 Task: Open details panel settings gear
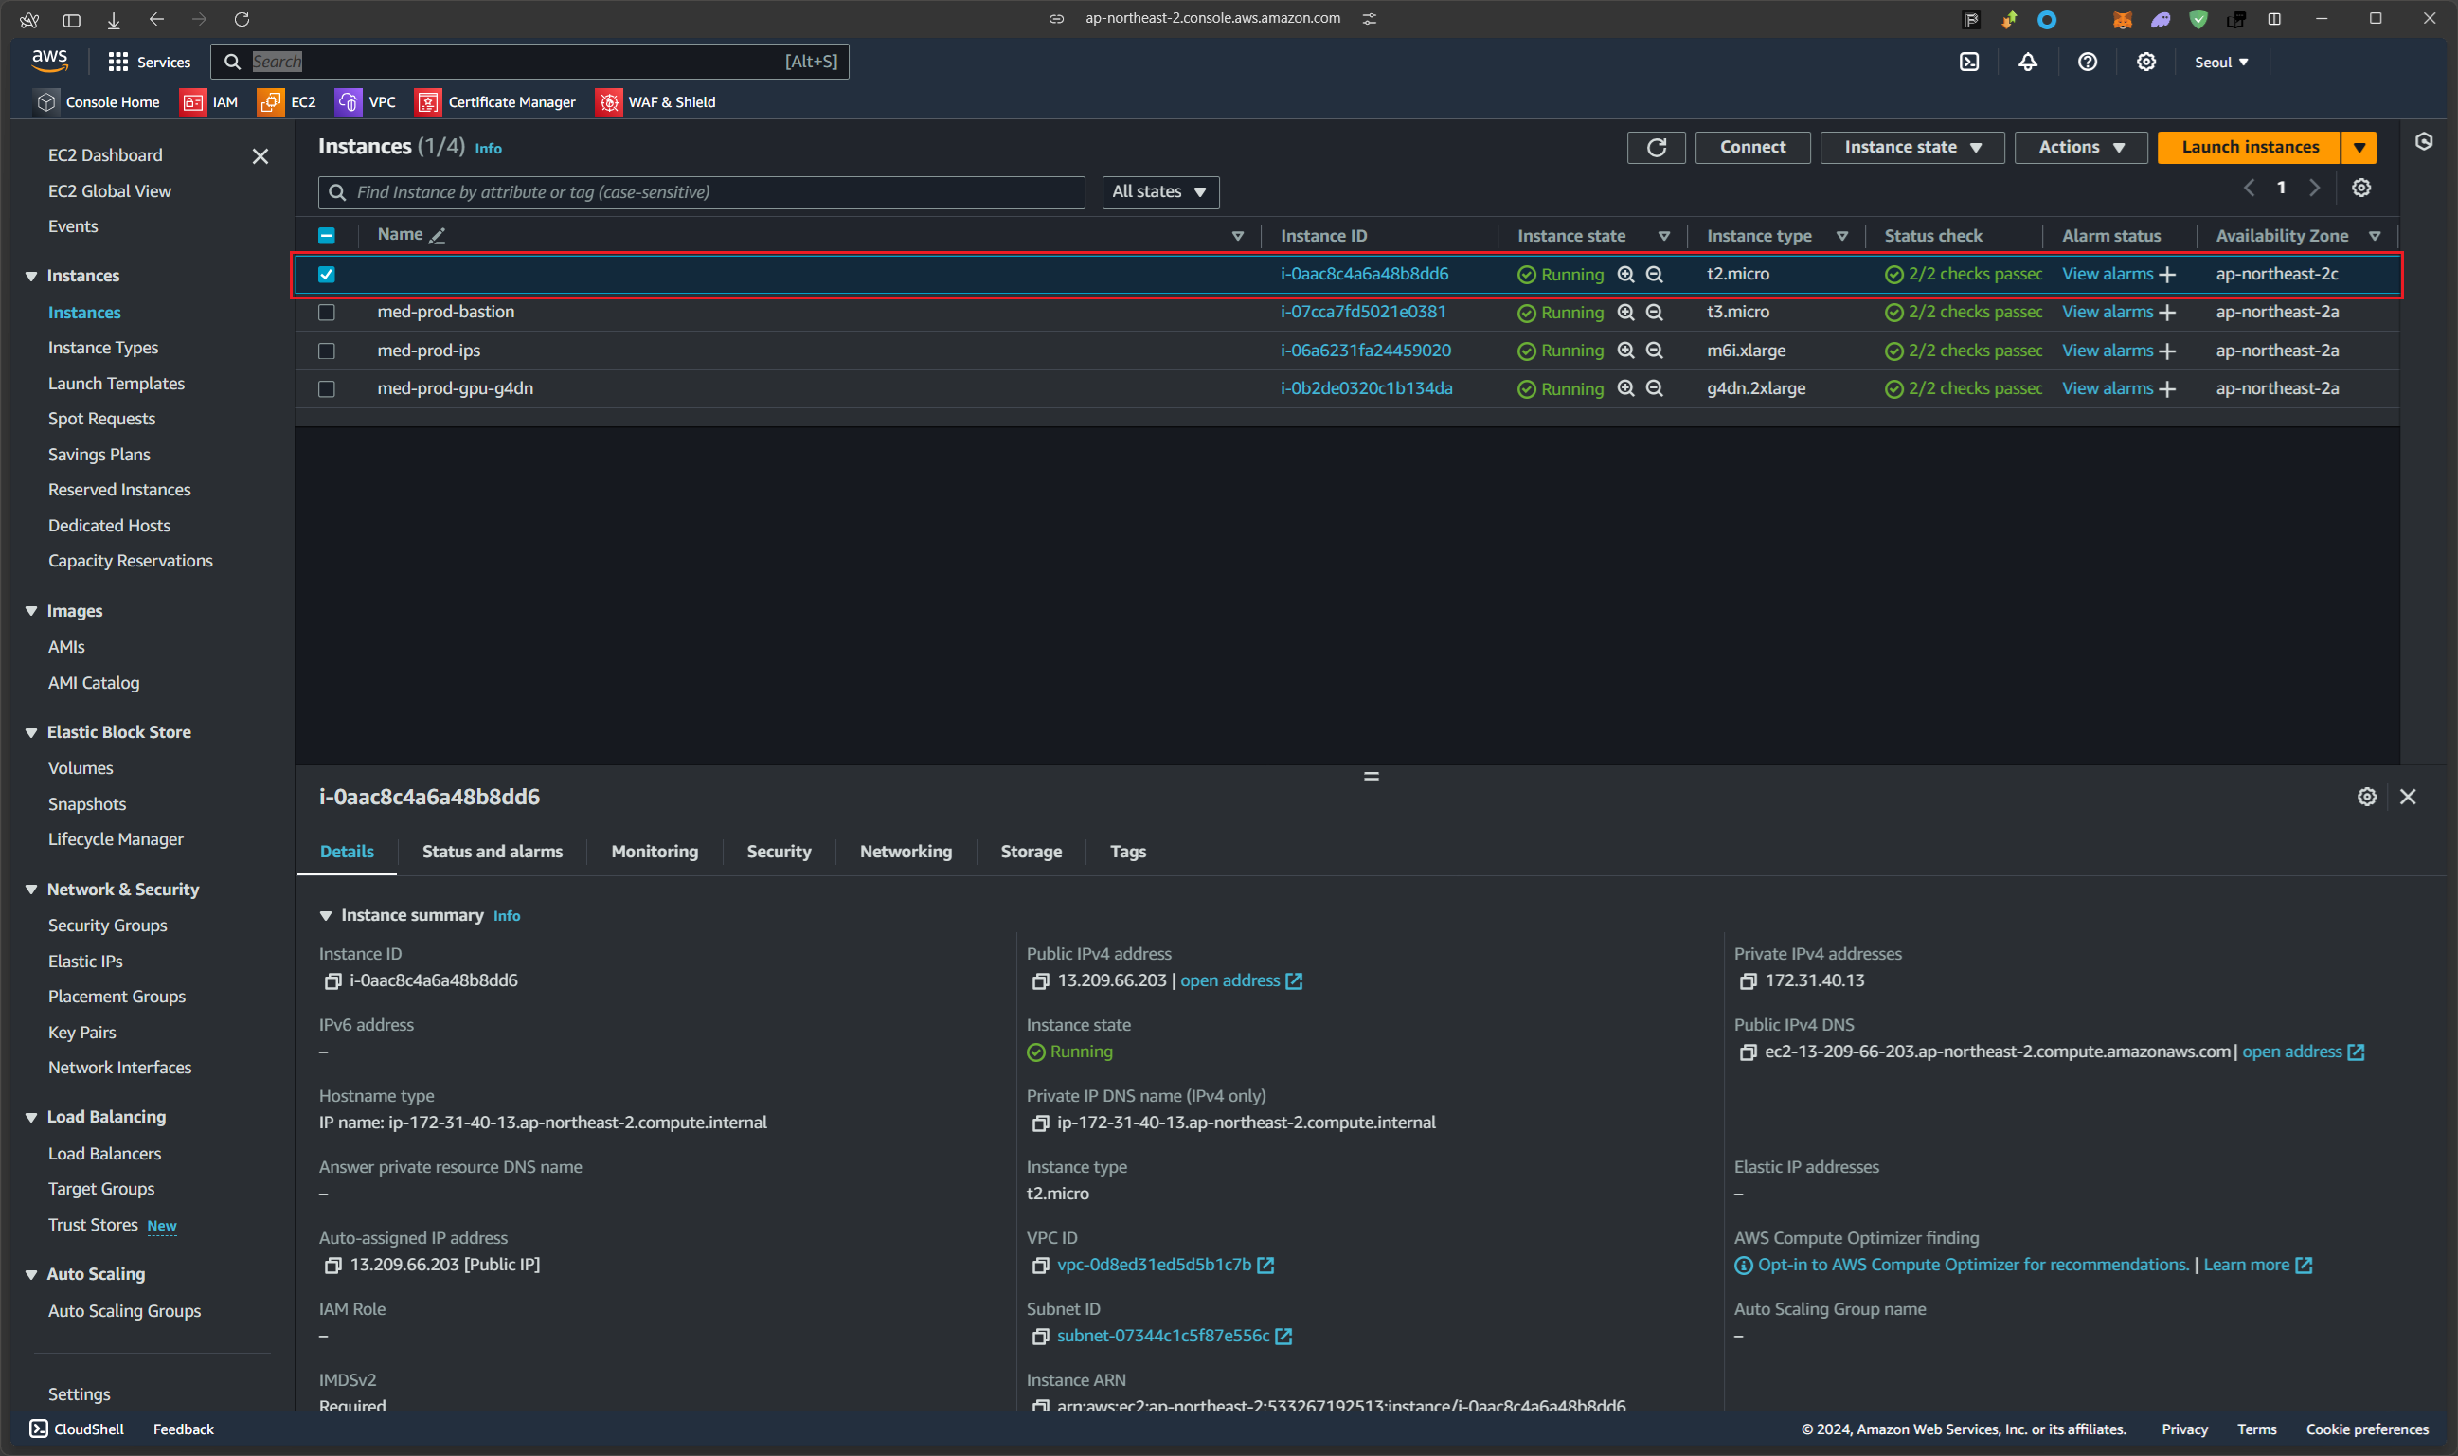point(2367,797)
